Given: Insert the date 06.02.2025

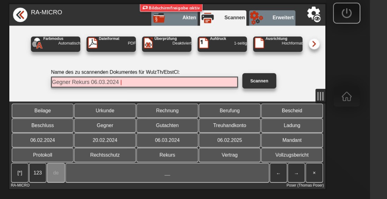Looking at the screenshot, I should click(229, 140).
